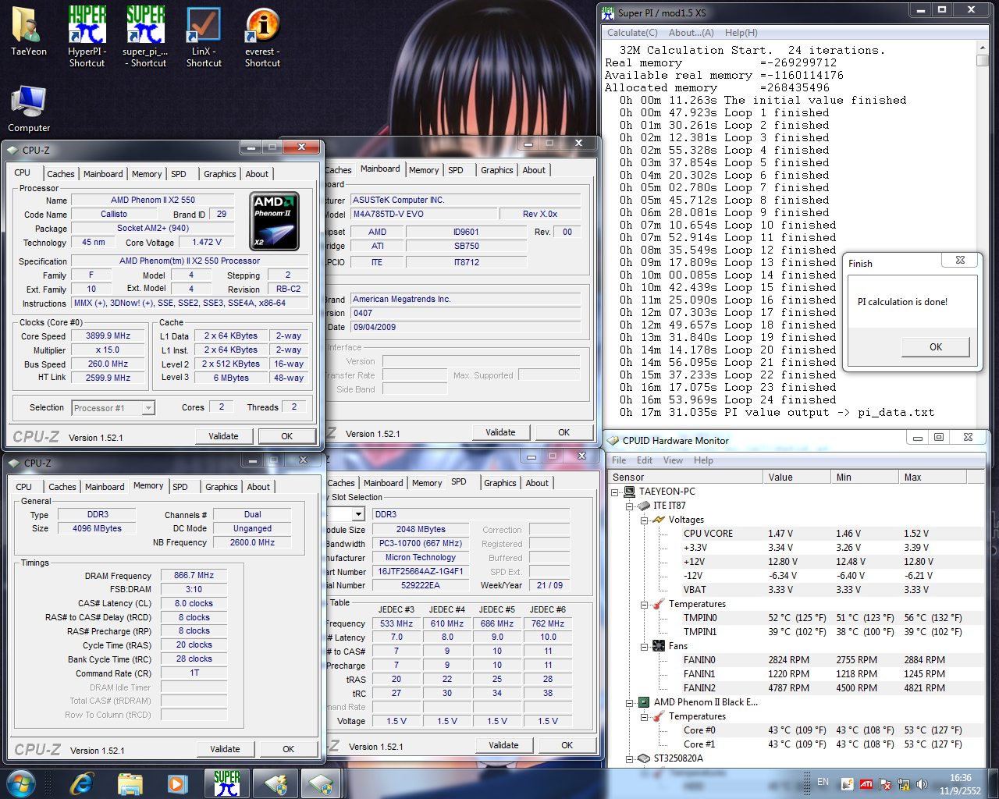This screenshot has height=799, width=999.
Task: Click the "FANIN2" sensor row
Action: coord(798,688)
